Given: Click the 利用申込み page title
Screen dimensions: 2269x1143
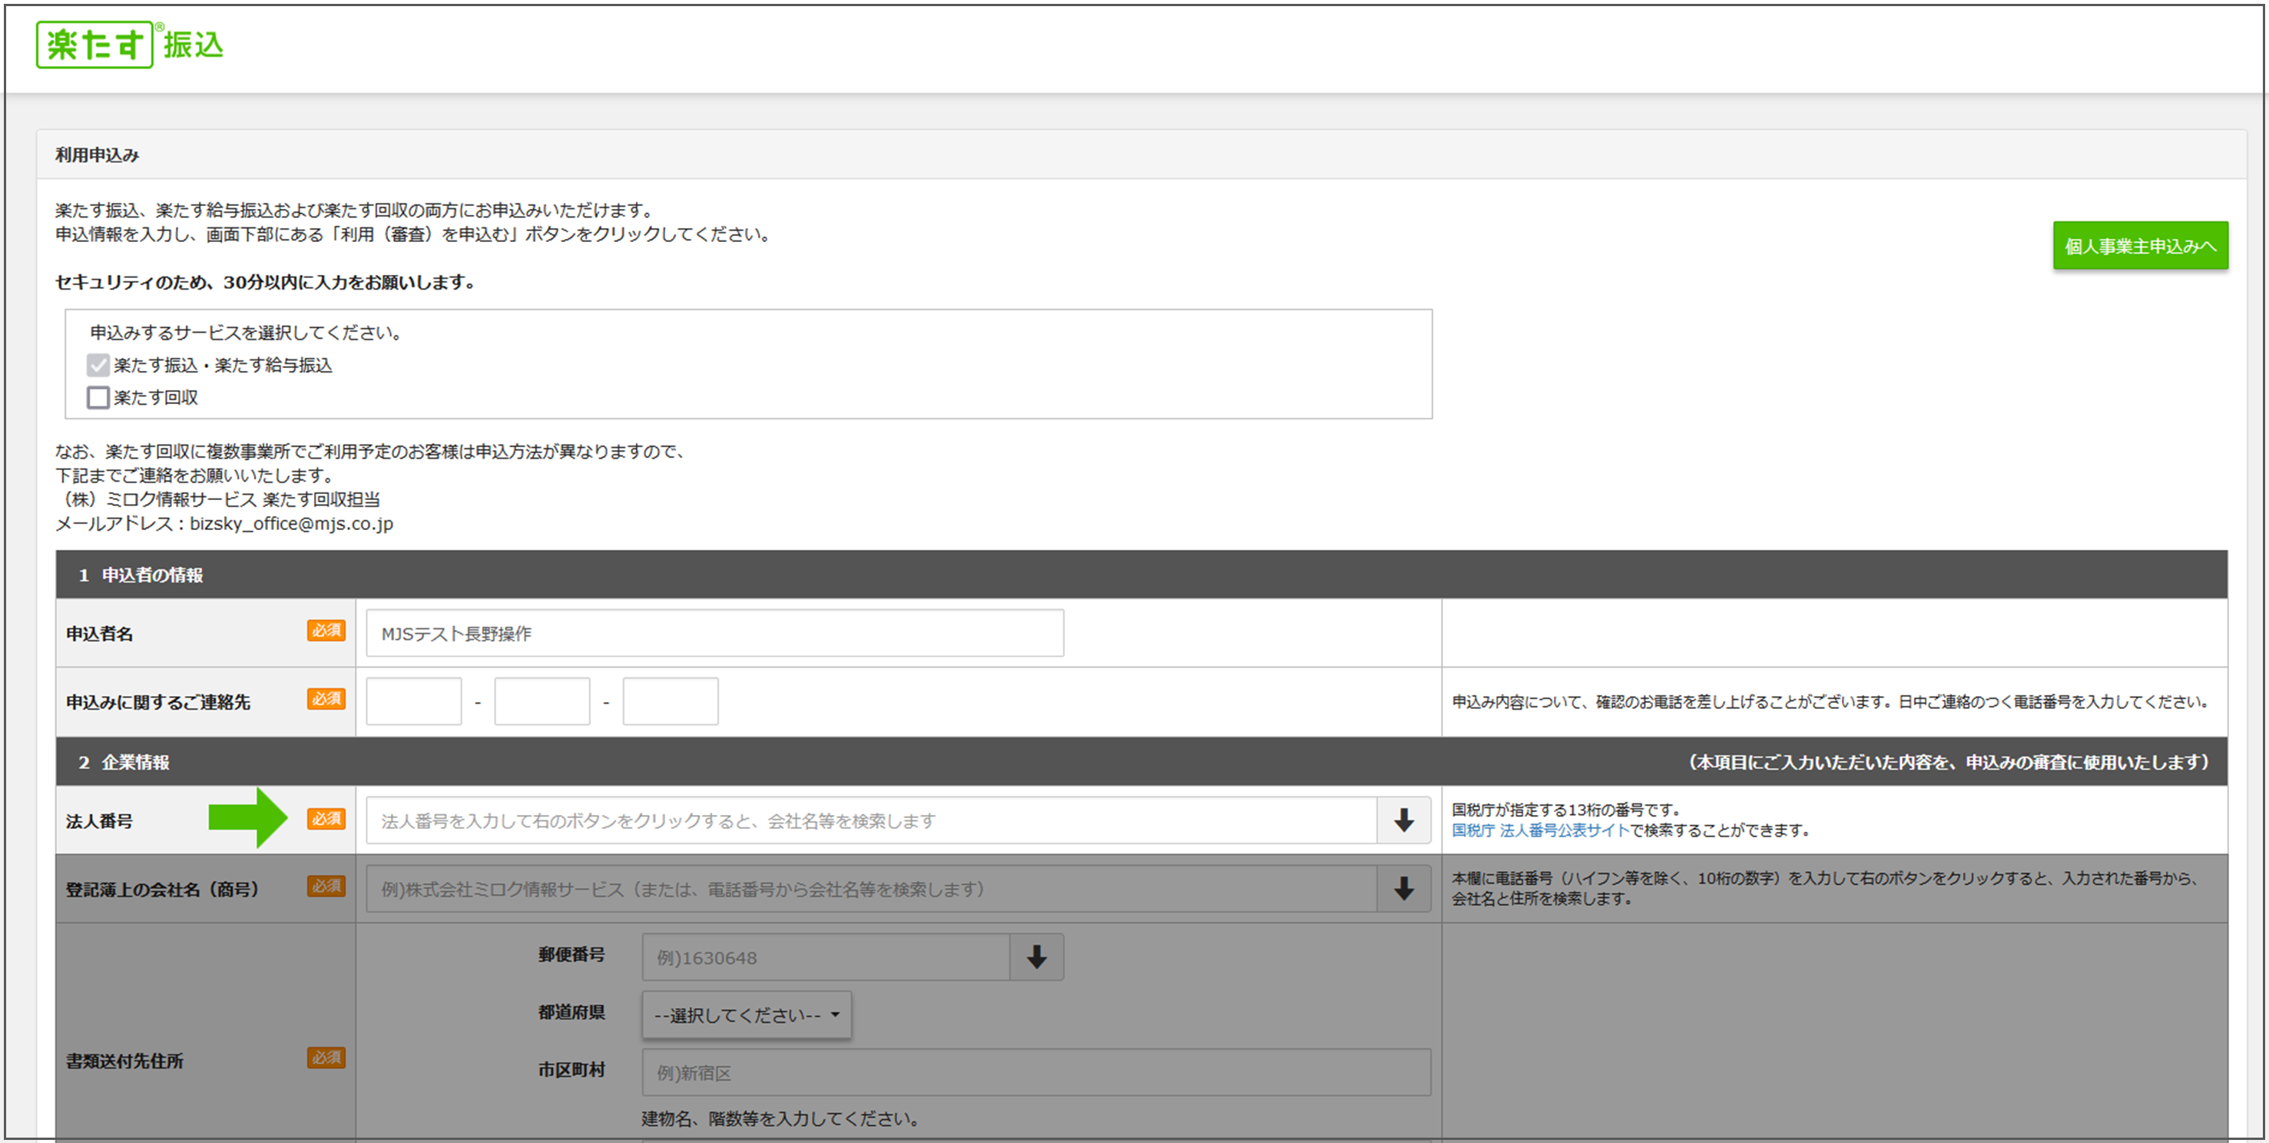Looking at the screenshot, I should [x=98, y=155].
